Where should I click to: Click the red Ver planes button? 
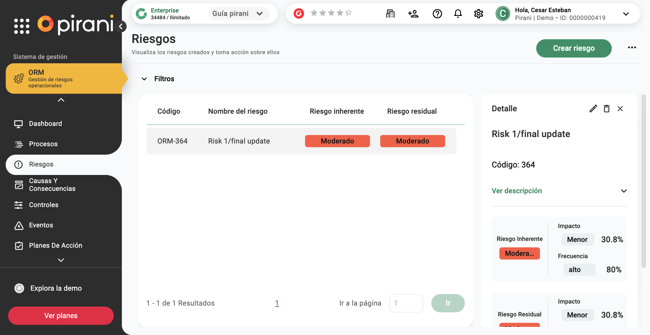click(61, 316)
